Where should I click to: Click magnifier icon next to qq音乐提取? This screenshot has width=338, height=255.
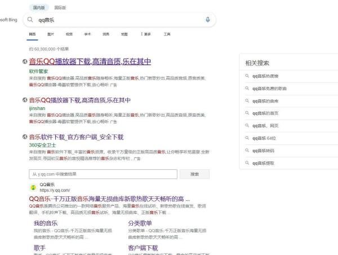pos(247,163)
